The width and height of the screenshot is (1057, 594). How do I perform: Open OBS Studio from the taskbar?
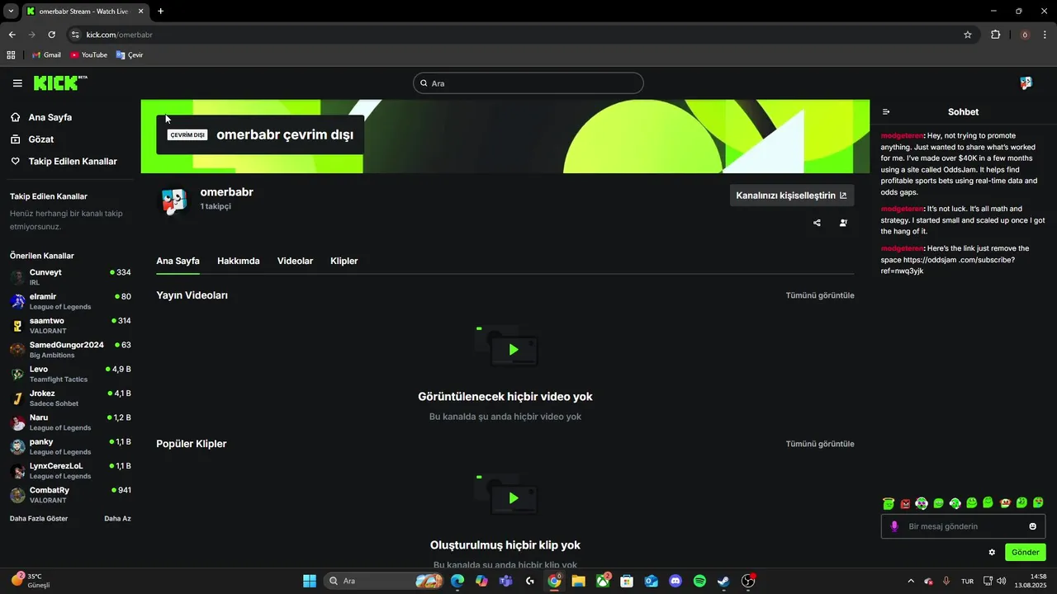[748, 581]
